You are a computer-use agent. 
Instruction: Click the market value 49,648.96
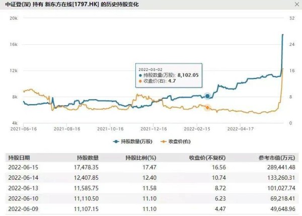283,209
